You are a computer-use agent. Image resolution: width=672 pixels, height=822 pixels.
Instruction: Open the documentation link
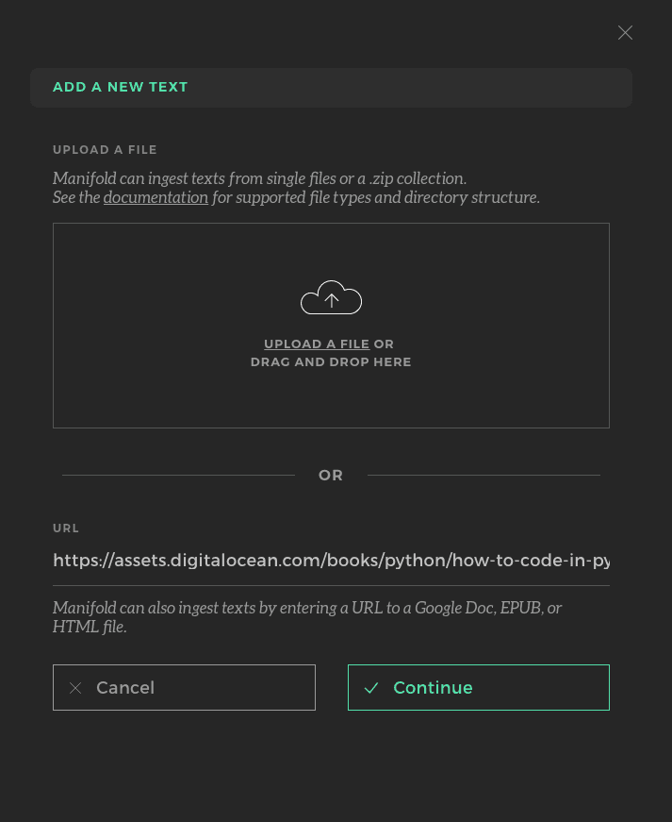[x=156, y=197]
